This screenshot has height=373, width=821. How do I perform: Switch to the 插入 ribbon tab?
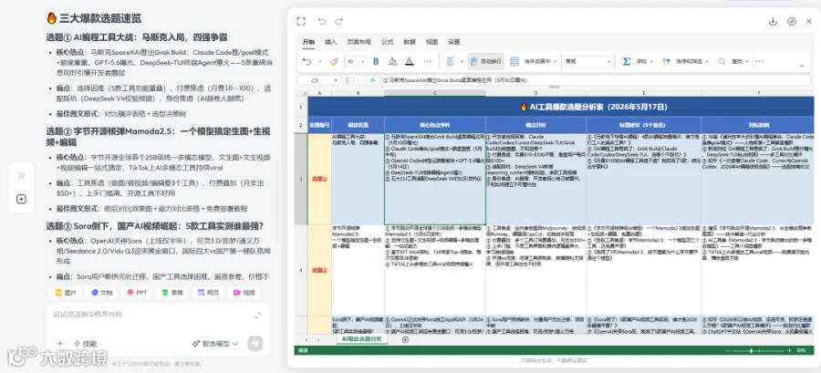click(331, 42)
